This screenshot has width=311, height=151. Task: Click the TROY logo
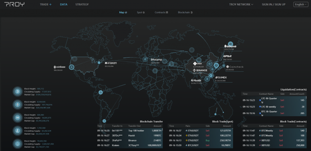click(x=14, y=5)
